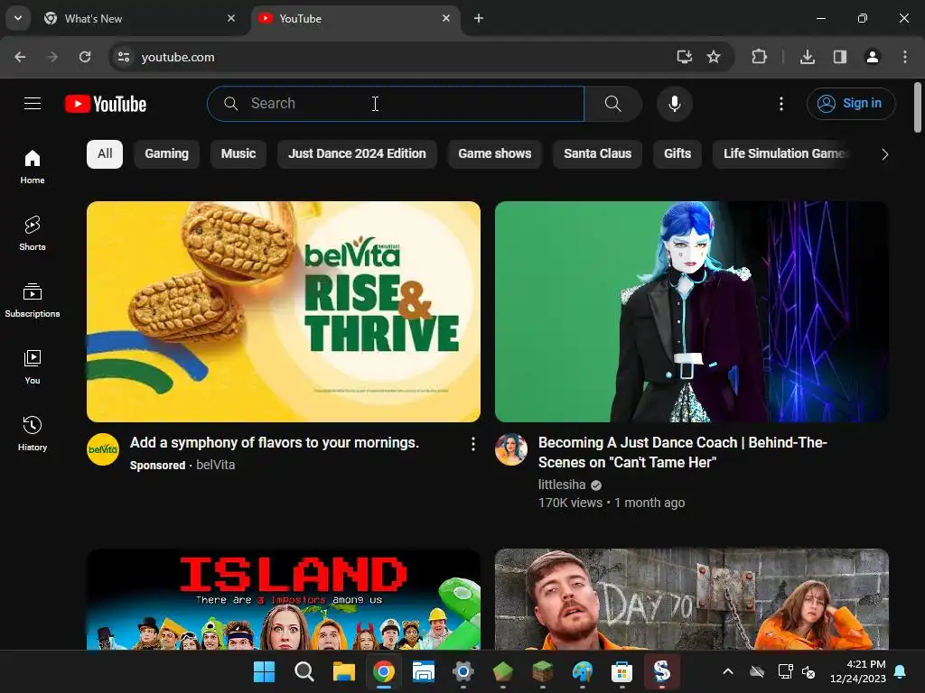Open Just Dance Coach video thumbnail

(x=691, y=311)
